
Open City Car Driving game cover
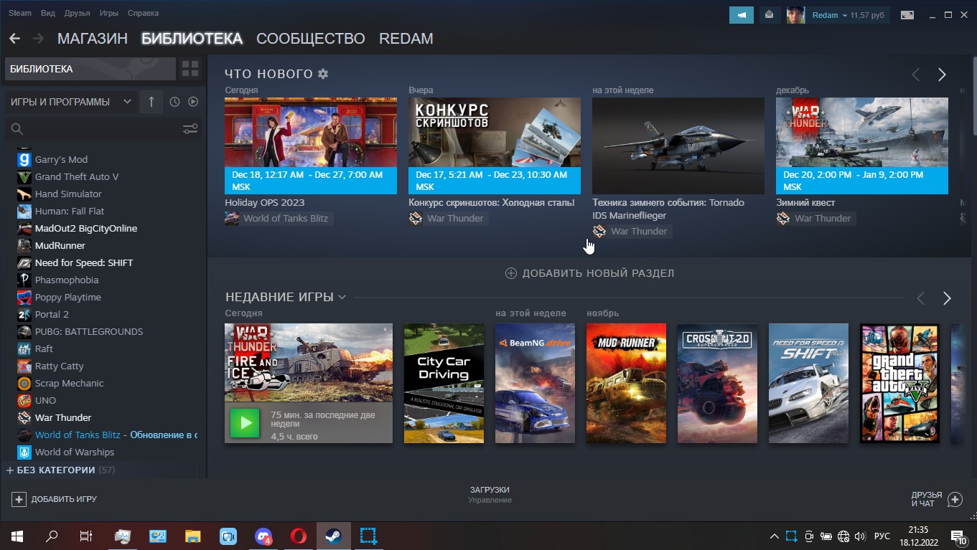[x=444, y=383]
